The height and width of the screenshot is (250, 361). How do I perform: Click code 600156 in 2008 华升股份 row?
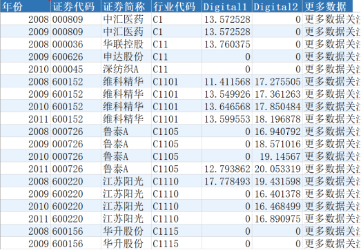(76, 231)
